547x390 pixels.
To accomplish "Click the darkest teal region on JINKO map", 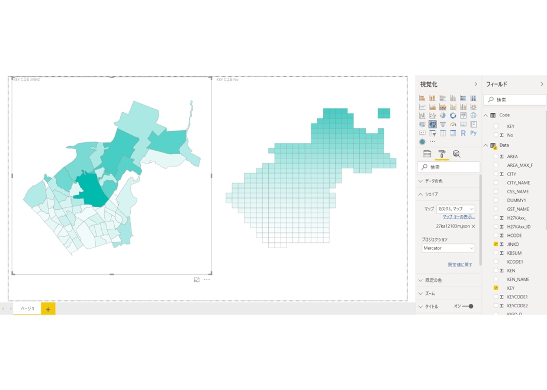I will click(91, 189).
